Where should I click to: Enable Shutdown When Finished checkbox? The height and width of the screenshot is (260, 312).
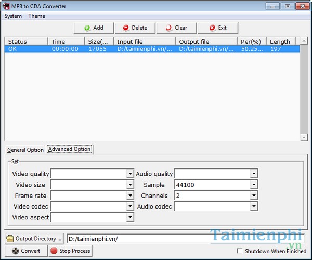click(240, 251)
